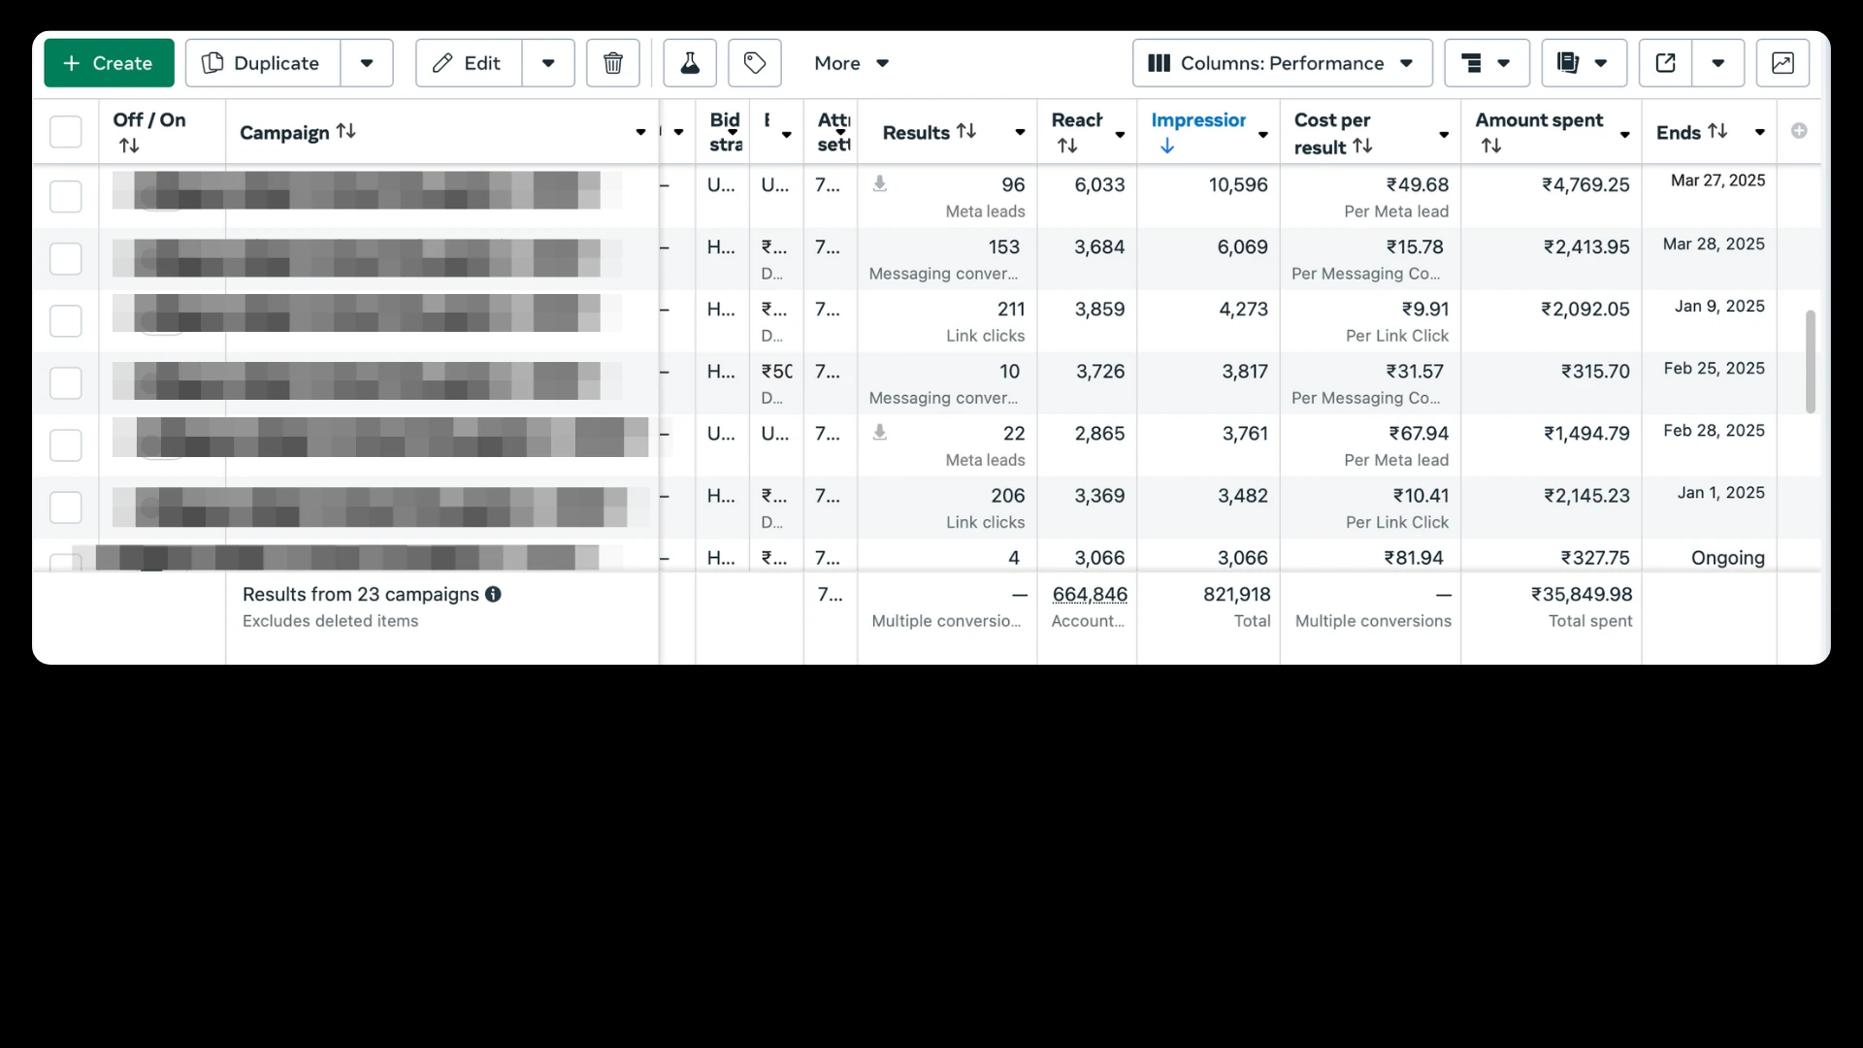Open the reports icon dropdown
Viewport: 1863px width, 1048px height.
tap(1583, 63)
